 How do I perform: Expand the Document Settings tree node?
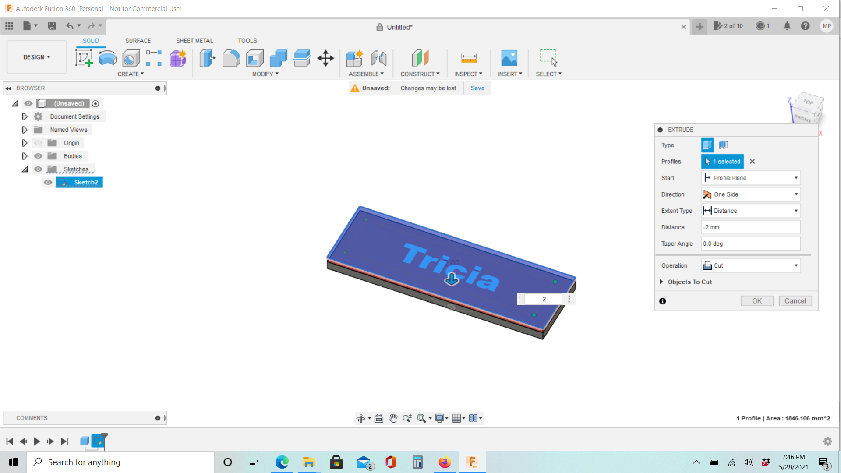[25, 116]
